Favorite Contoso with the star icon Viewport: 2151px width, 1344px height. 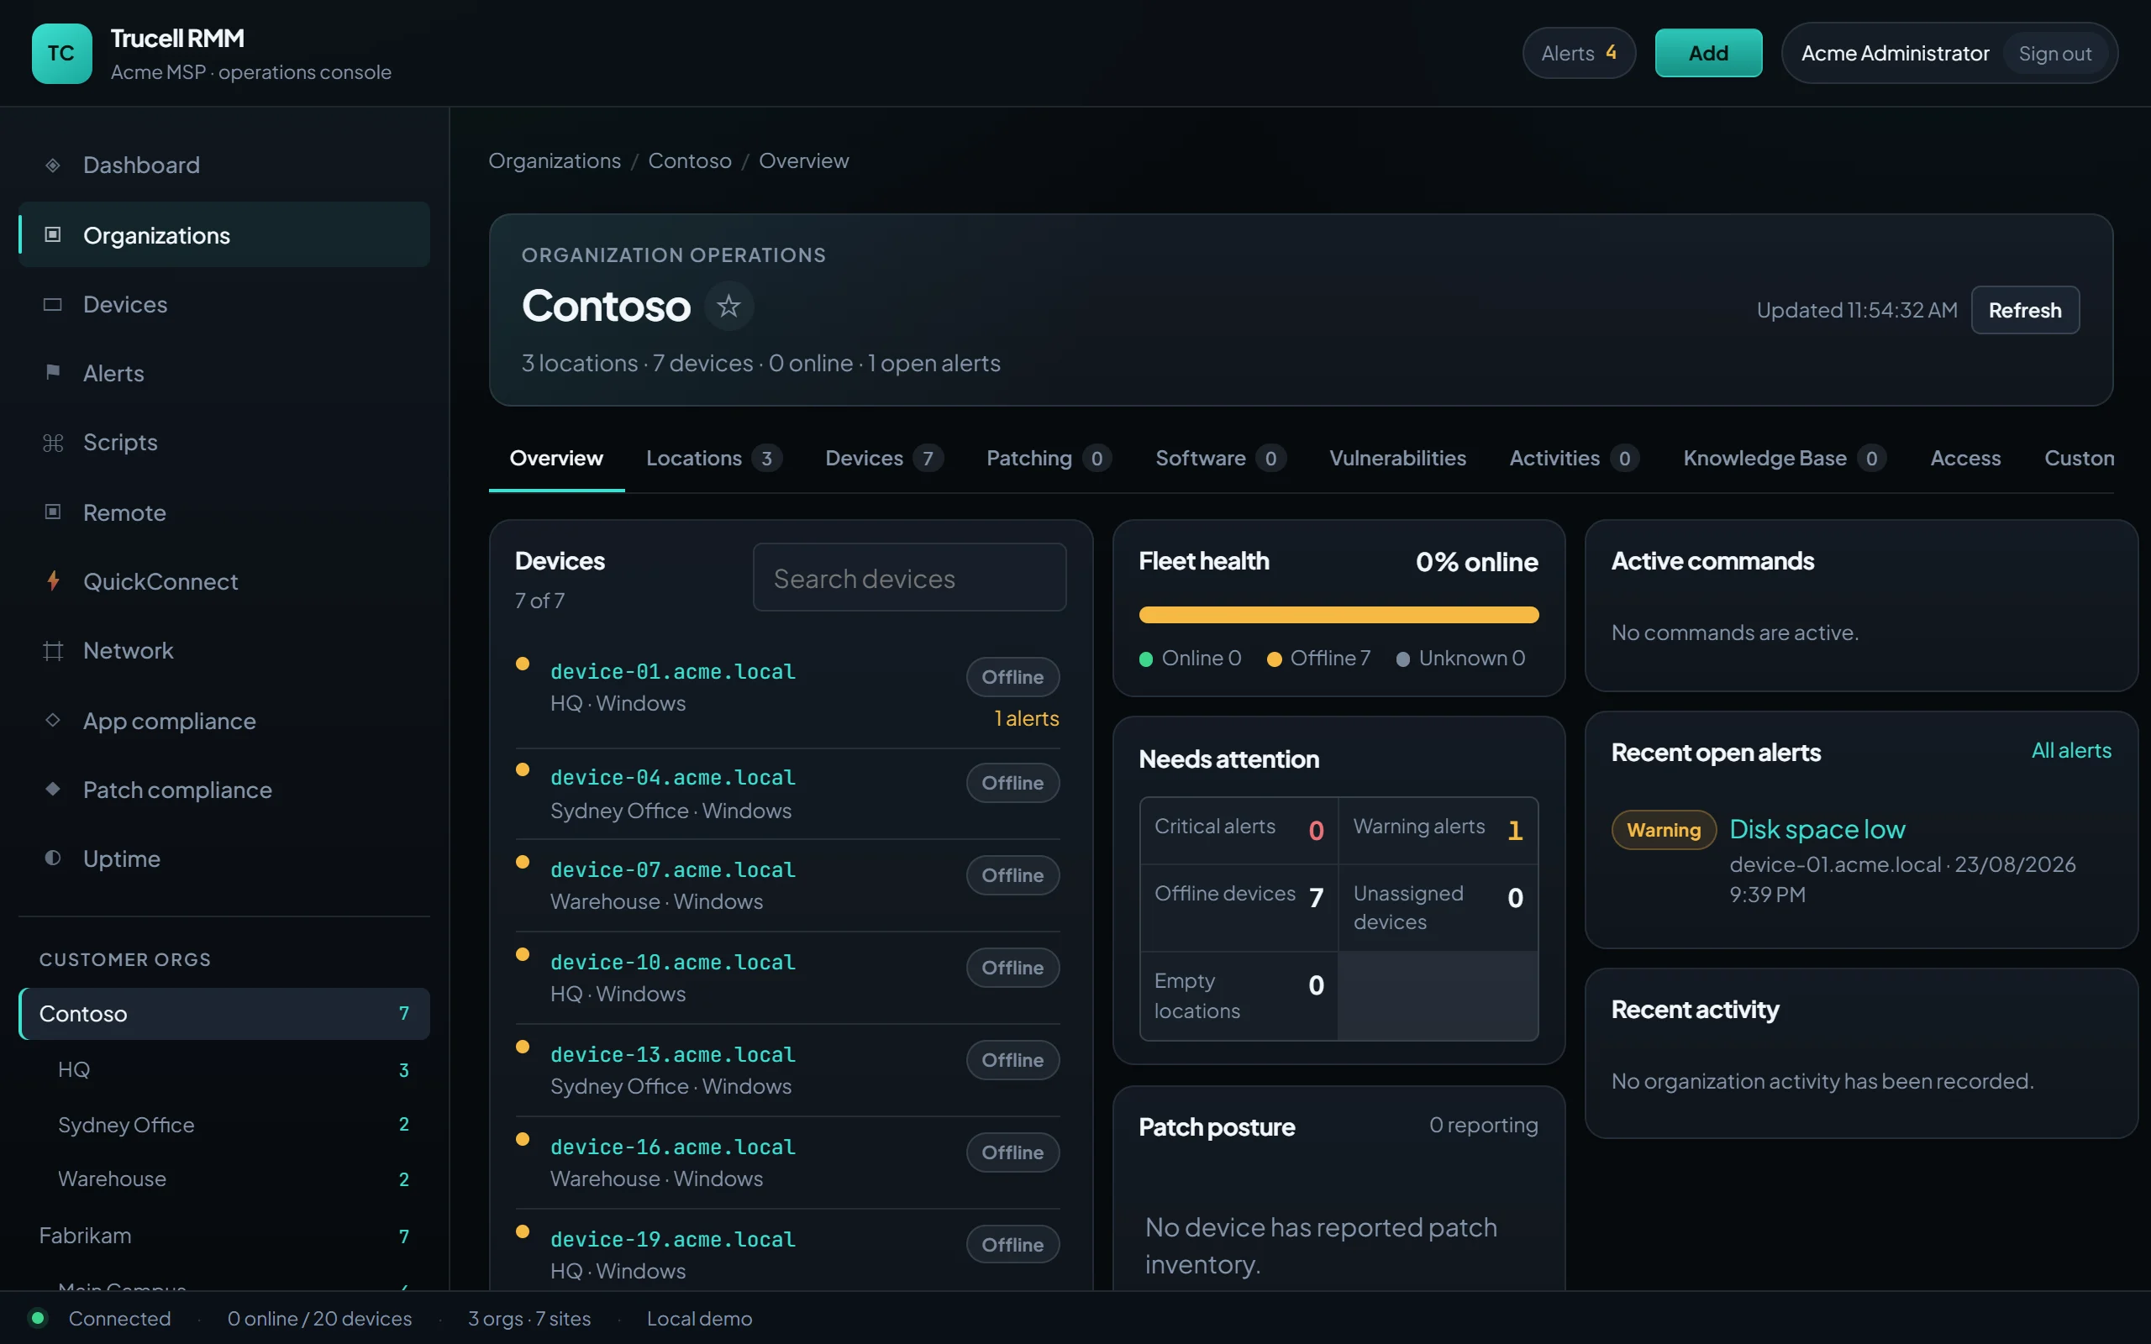click(x=728, y=306)
